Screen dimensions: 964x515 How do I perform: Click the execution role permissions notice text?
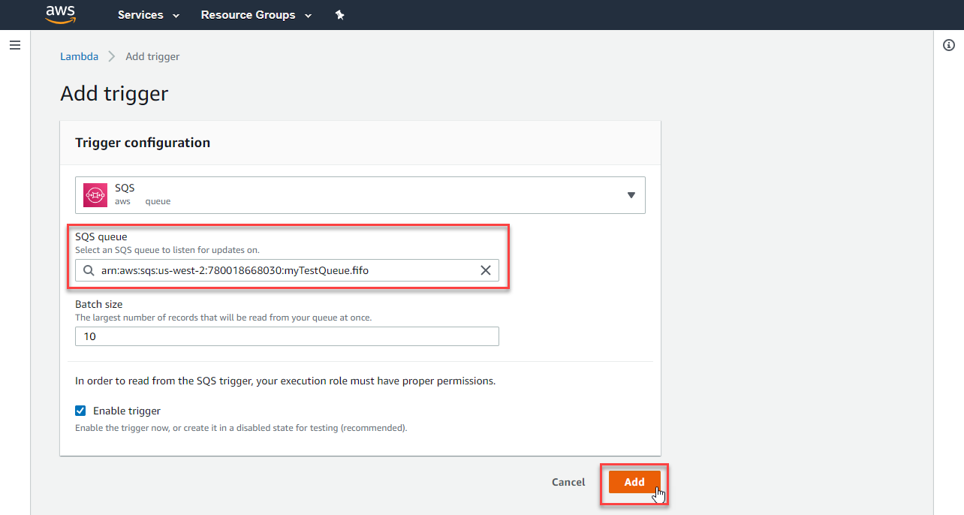point(285,381)
